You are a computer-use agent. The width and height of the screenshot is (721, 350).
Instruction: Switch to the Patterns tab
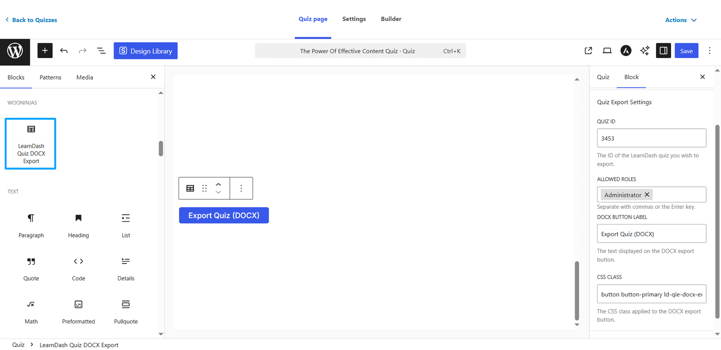(50, 77)
